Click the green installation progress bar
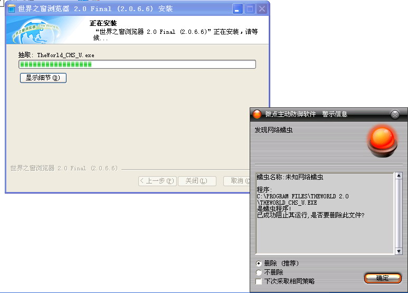Screen dimensions: 408x293 tap(137, 64)
